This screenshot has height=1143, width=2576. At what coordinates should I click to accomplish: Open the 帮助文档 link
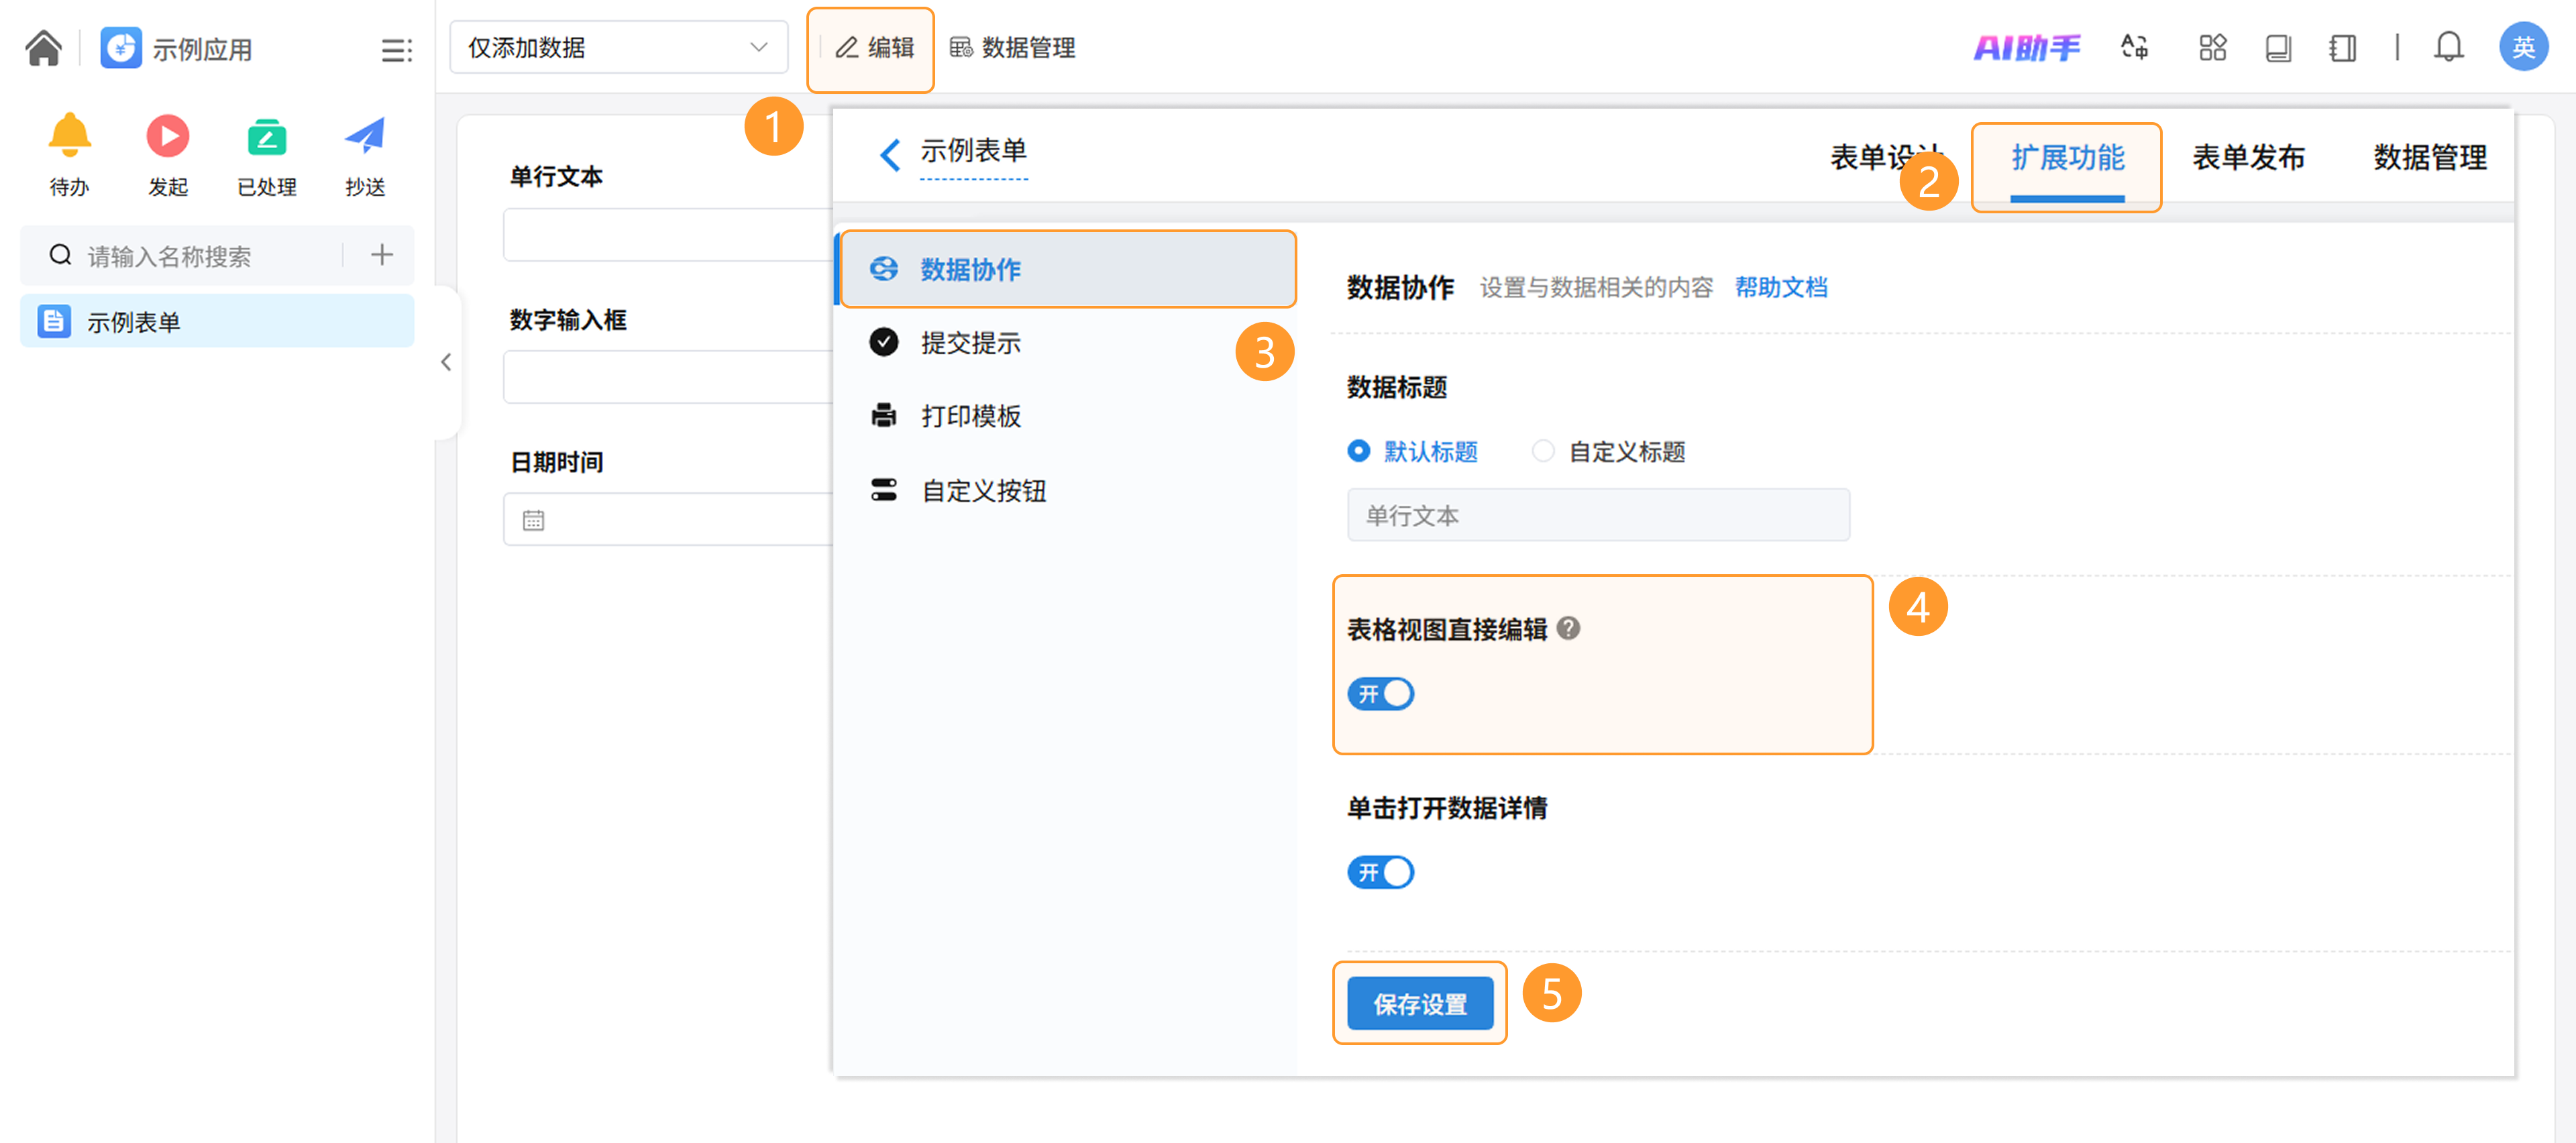coord(1780,287)
